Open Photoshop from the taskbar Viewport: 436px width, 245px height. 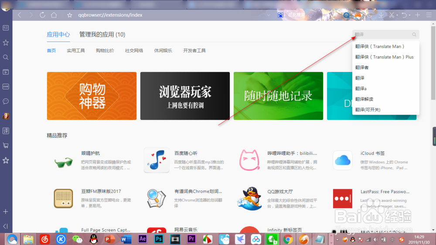[159, 239]
